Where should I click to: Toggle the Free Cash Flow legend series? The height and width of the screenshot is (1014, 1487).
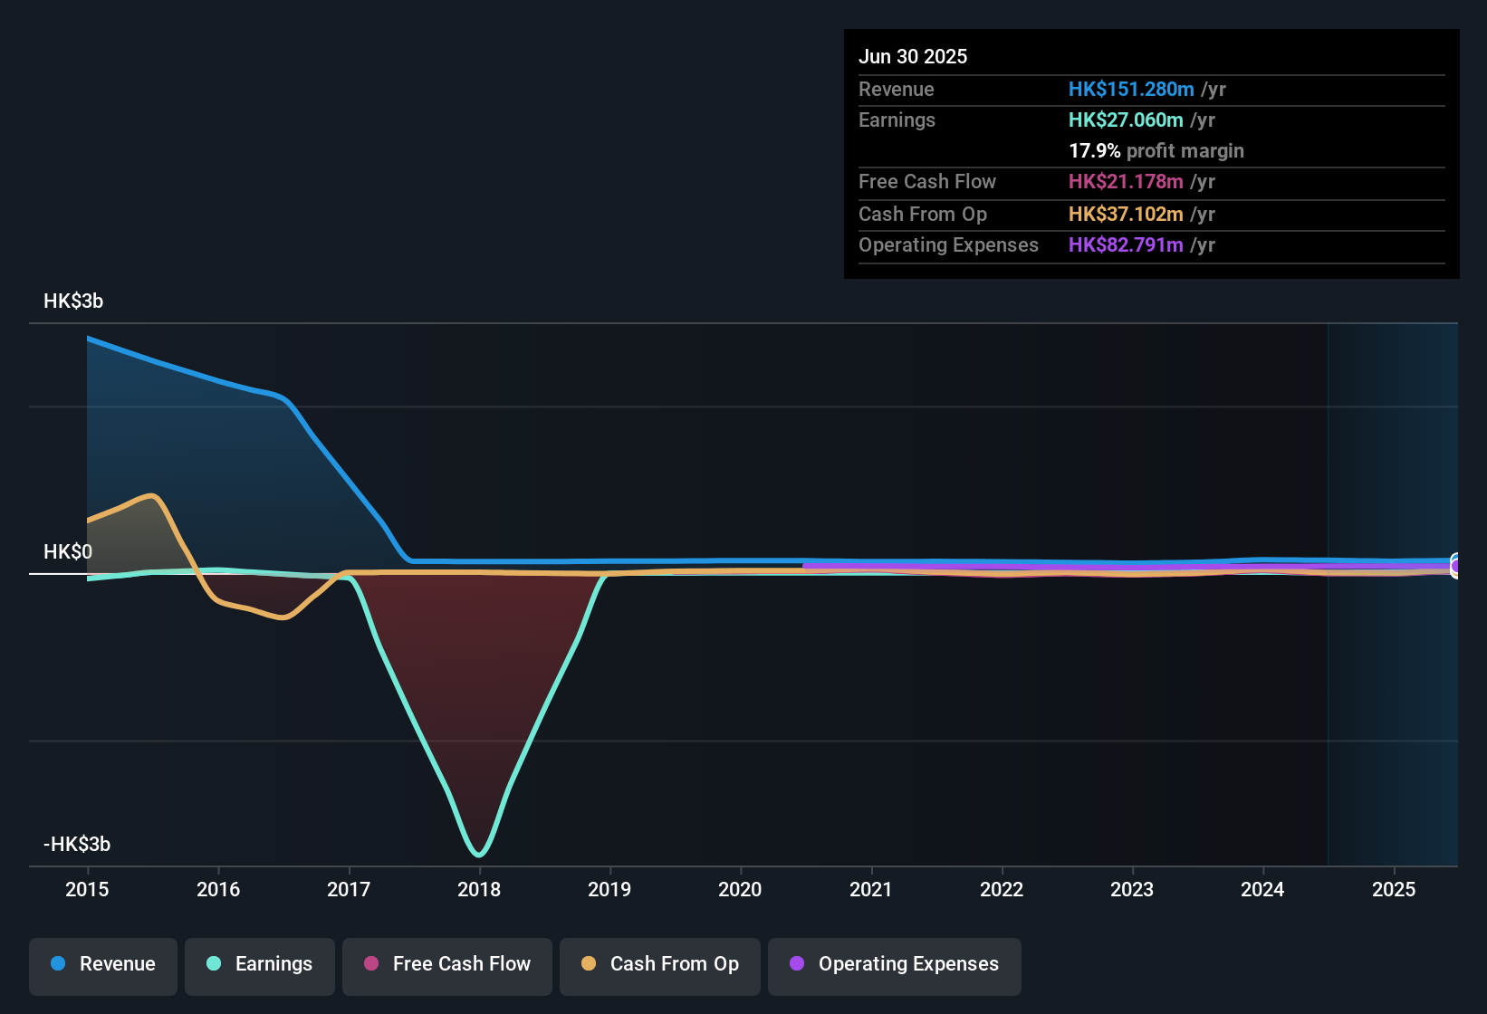(447, 964)
